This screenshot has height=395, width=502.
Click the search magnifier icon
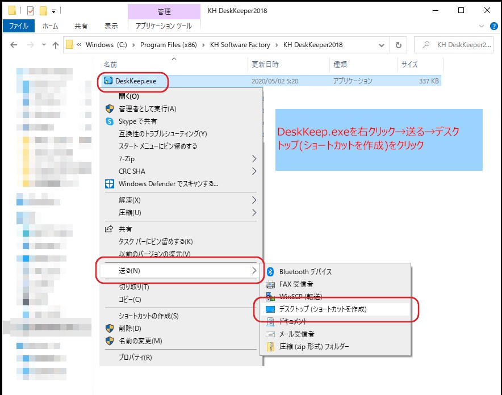tap(426, 45)
